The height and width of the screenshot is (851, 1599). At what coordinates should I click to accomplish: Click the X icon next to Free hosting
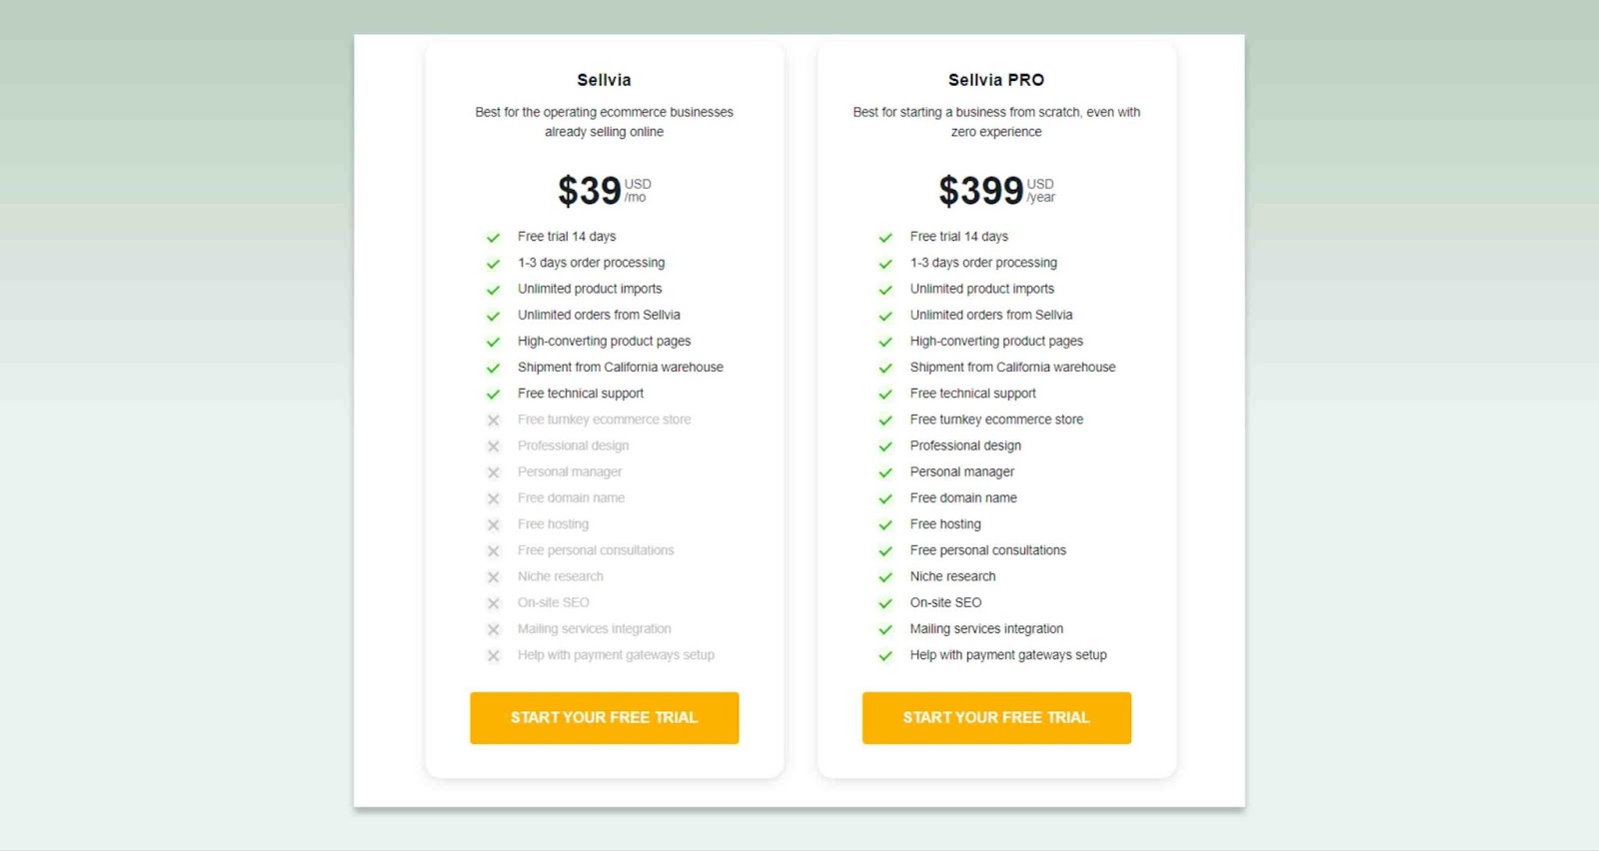493,524
